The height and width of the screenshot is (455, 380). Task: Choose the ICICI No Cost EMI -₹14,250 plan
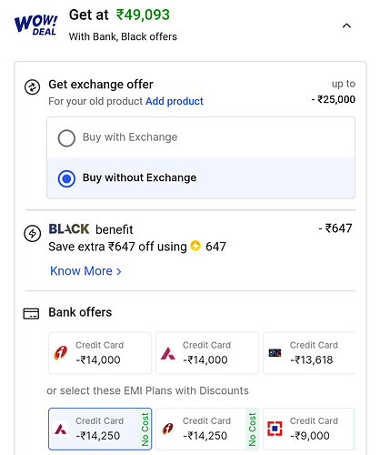click(207, 429)
